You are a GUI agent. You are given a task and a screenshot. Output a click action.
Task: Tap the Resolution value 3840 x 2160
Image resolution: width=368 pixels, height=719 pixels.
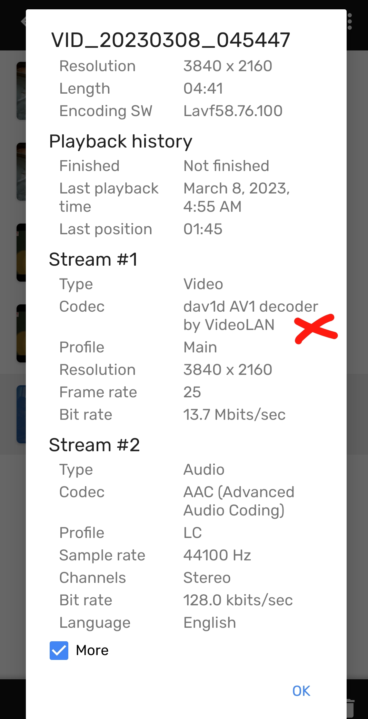228,66
